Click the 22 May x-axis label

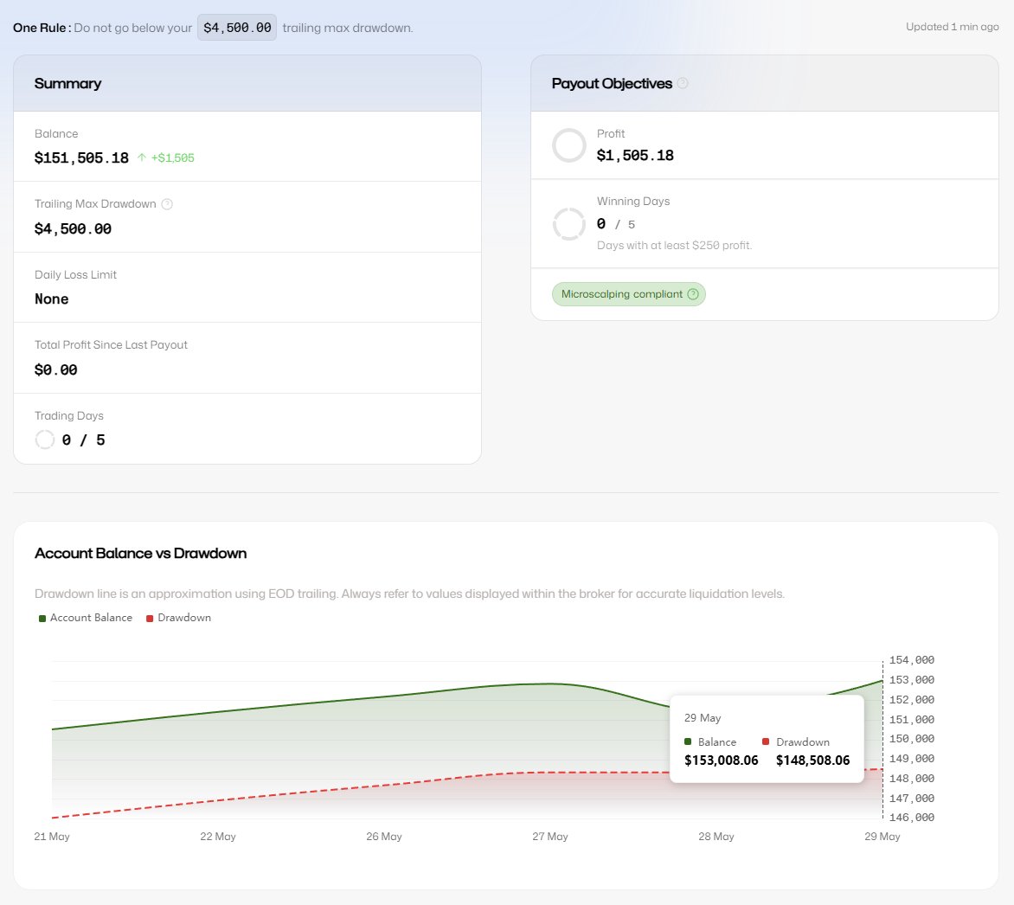[218, 837]
